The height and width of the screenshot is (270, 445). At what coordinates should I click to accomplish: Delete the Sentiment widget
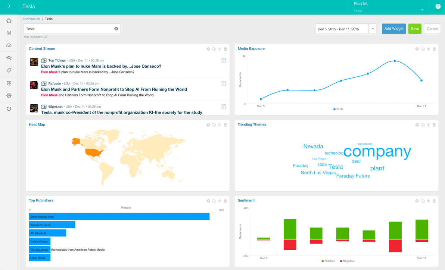tap(434, 201)
